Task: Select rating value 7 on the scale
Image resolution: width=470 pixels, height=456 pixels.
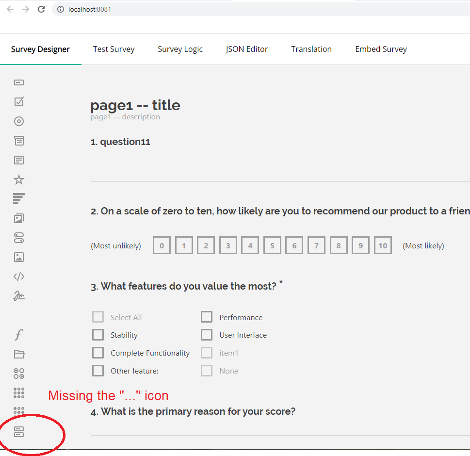Action: click(x=316, y=245)
